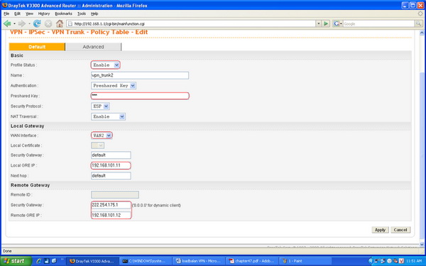Open the Profile Status dropdown
426x266 pixels.
(x=105, y=65)
